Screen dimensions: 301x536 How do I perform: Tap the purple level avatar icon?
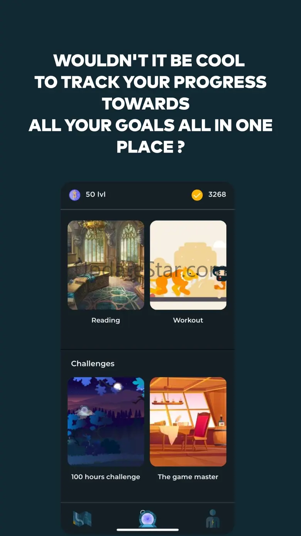(x=74, y=195)
